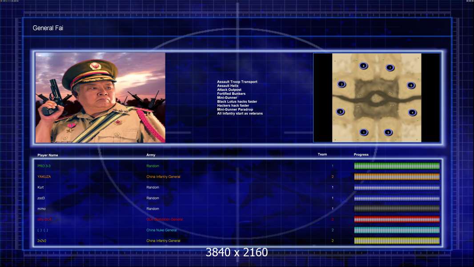Click the center island of the minimap
The height and width of the screenshot is (267, 474).
click(376, 98)
